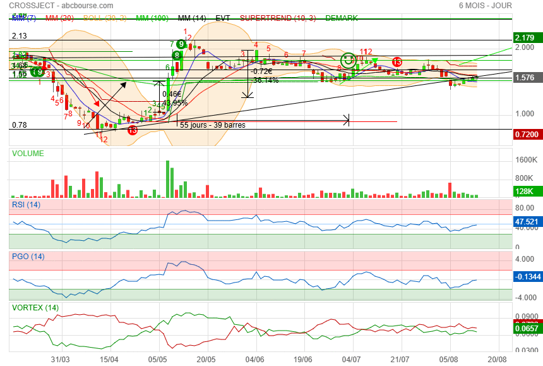Click the 20/05 date on the time axis
Viewport: 543px width, 366px height.
tap(206, 360)
